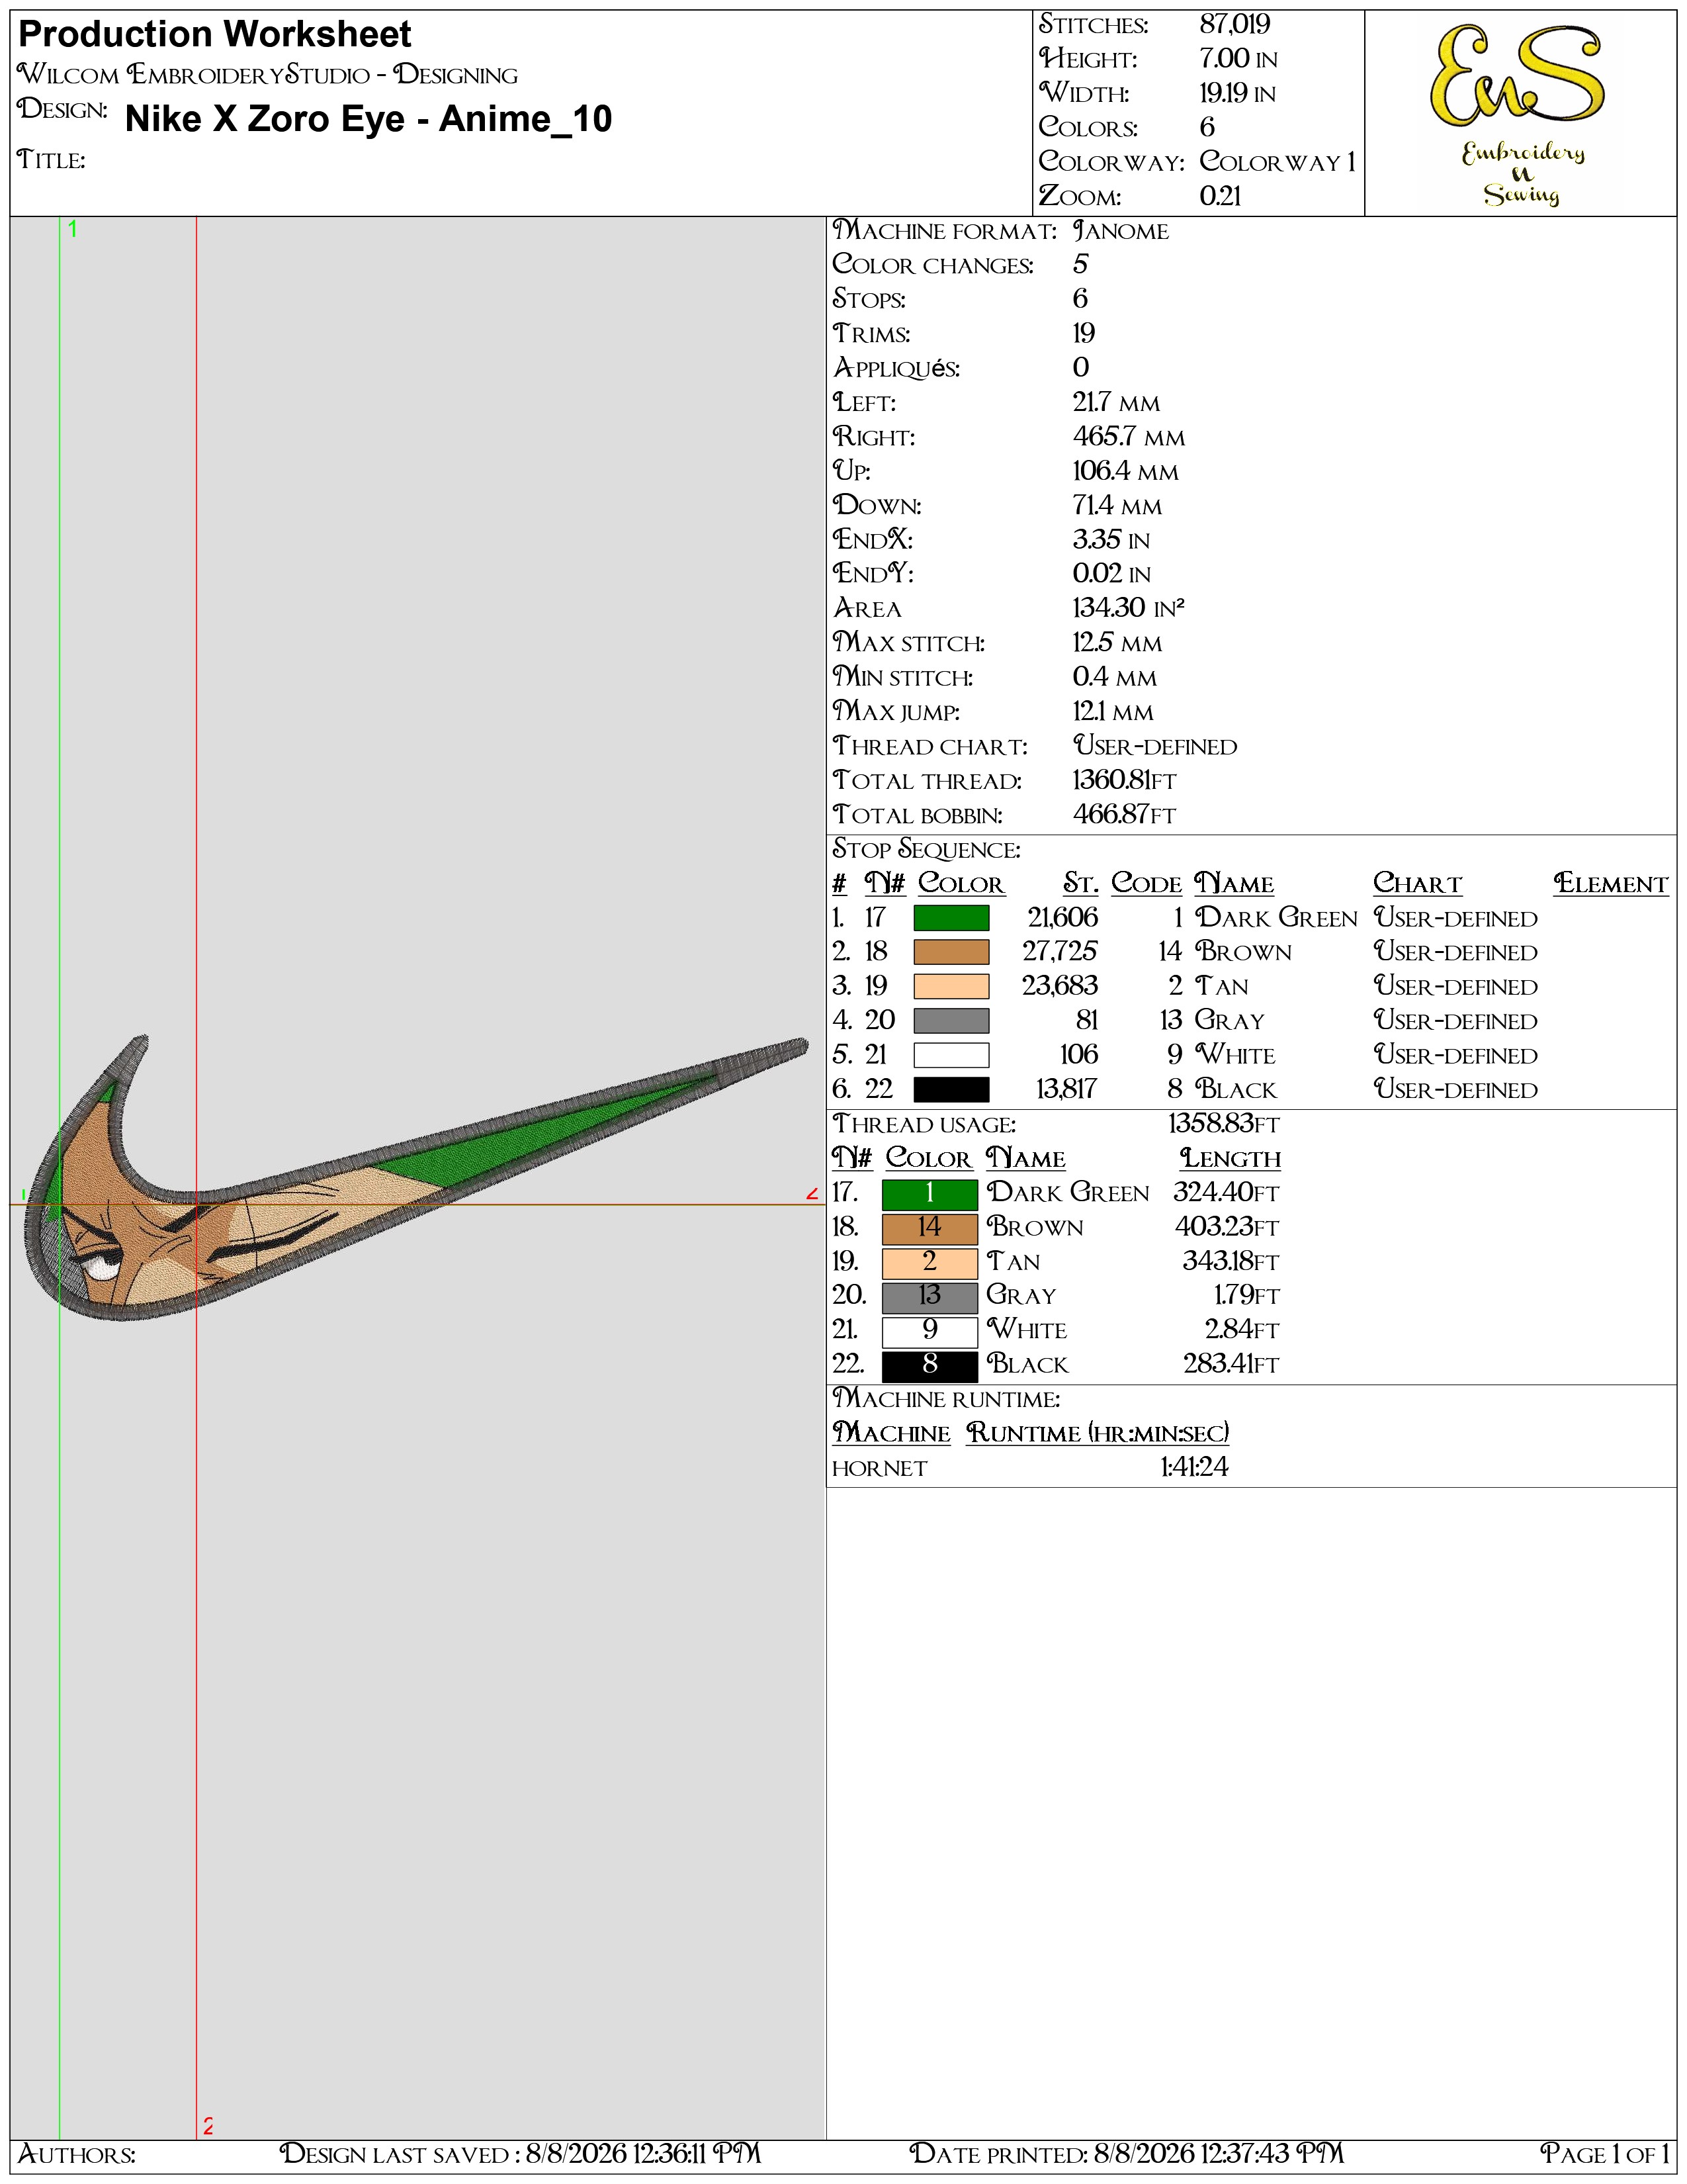Click the Min stitch value "0.4 mm"

1114,677
